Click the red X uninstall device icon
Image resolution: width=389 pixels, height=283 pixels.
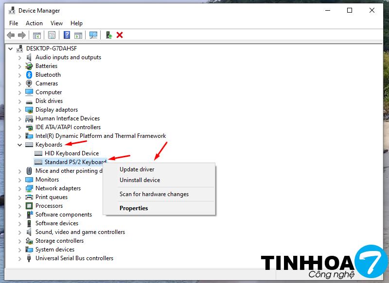pyautogui.click(x=120, y=35)
